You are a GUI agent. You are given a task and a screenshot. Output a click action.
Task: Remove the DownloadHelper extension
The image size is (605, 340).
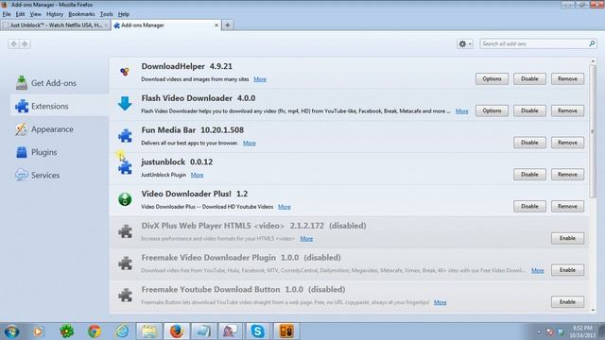point(567,78)
